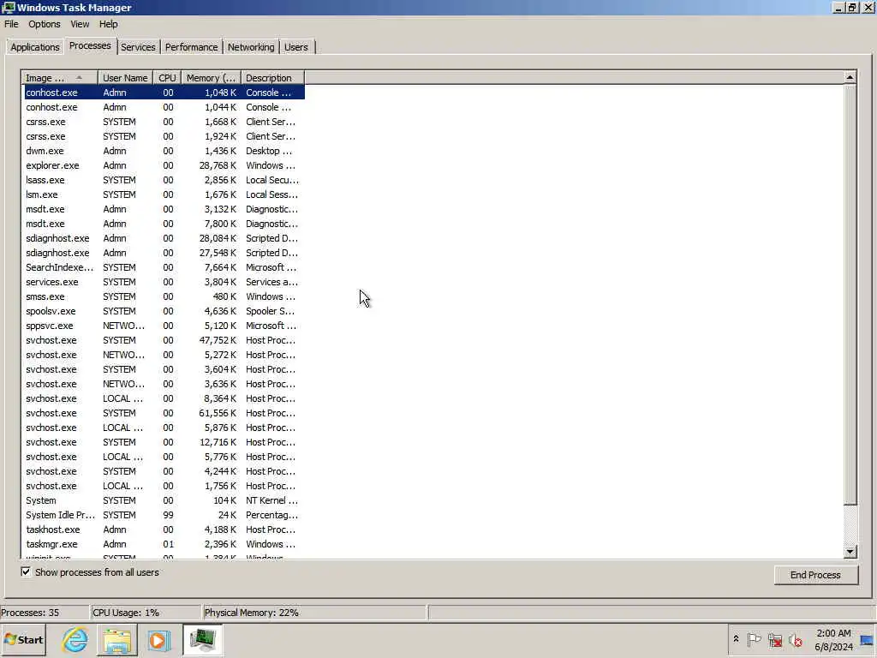Switch to Networking tab
The width and height of the screenshot is (877, 658).
251,47
